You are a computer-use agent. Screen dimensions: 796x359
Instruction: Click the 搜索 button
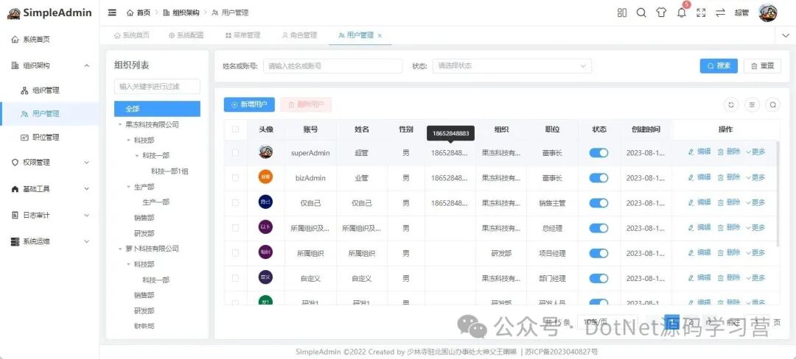[x=719, y=65]
